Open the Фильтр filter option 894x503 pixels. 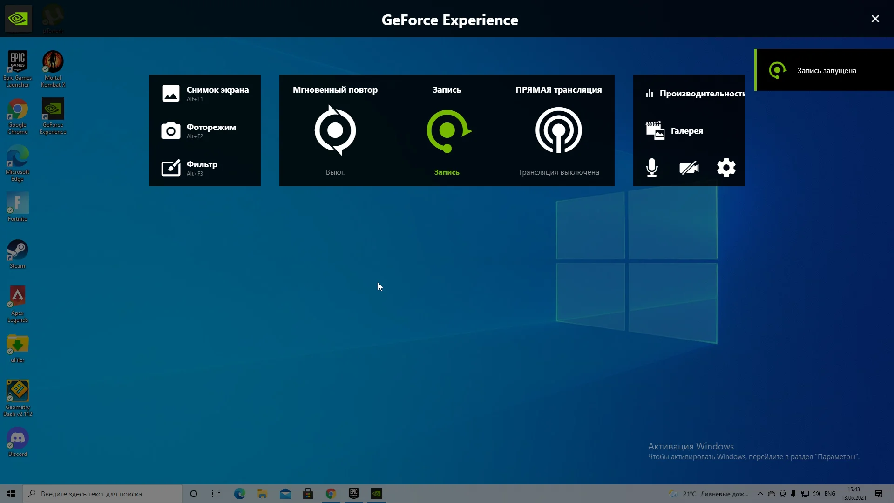[190, 168]
